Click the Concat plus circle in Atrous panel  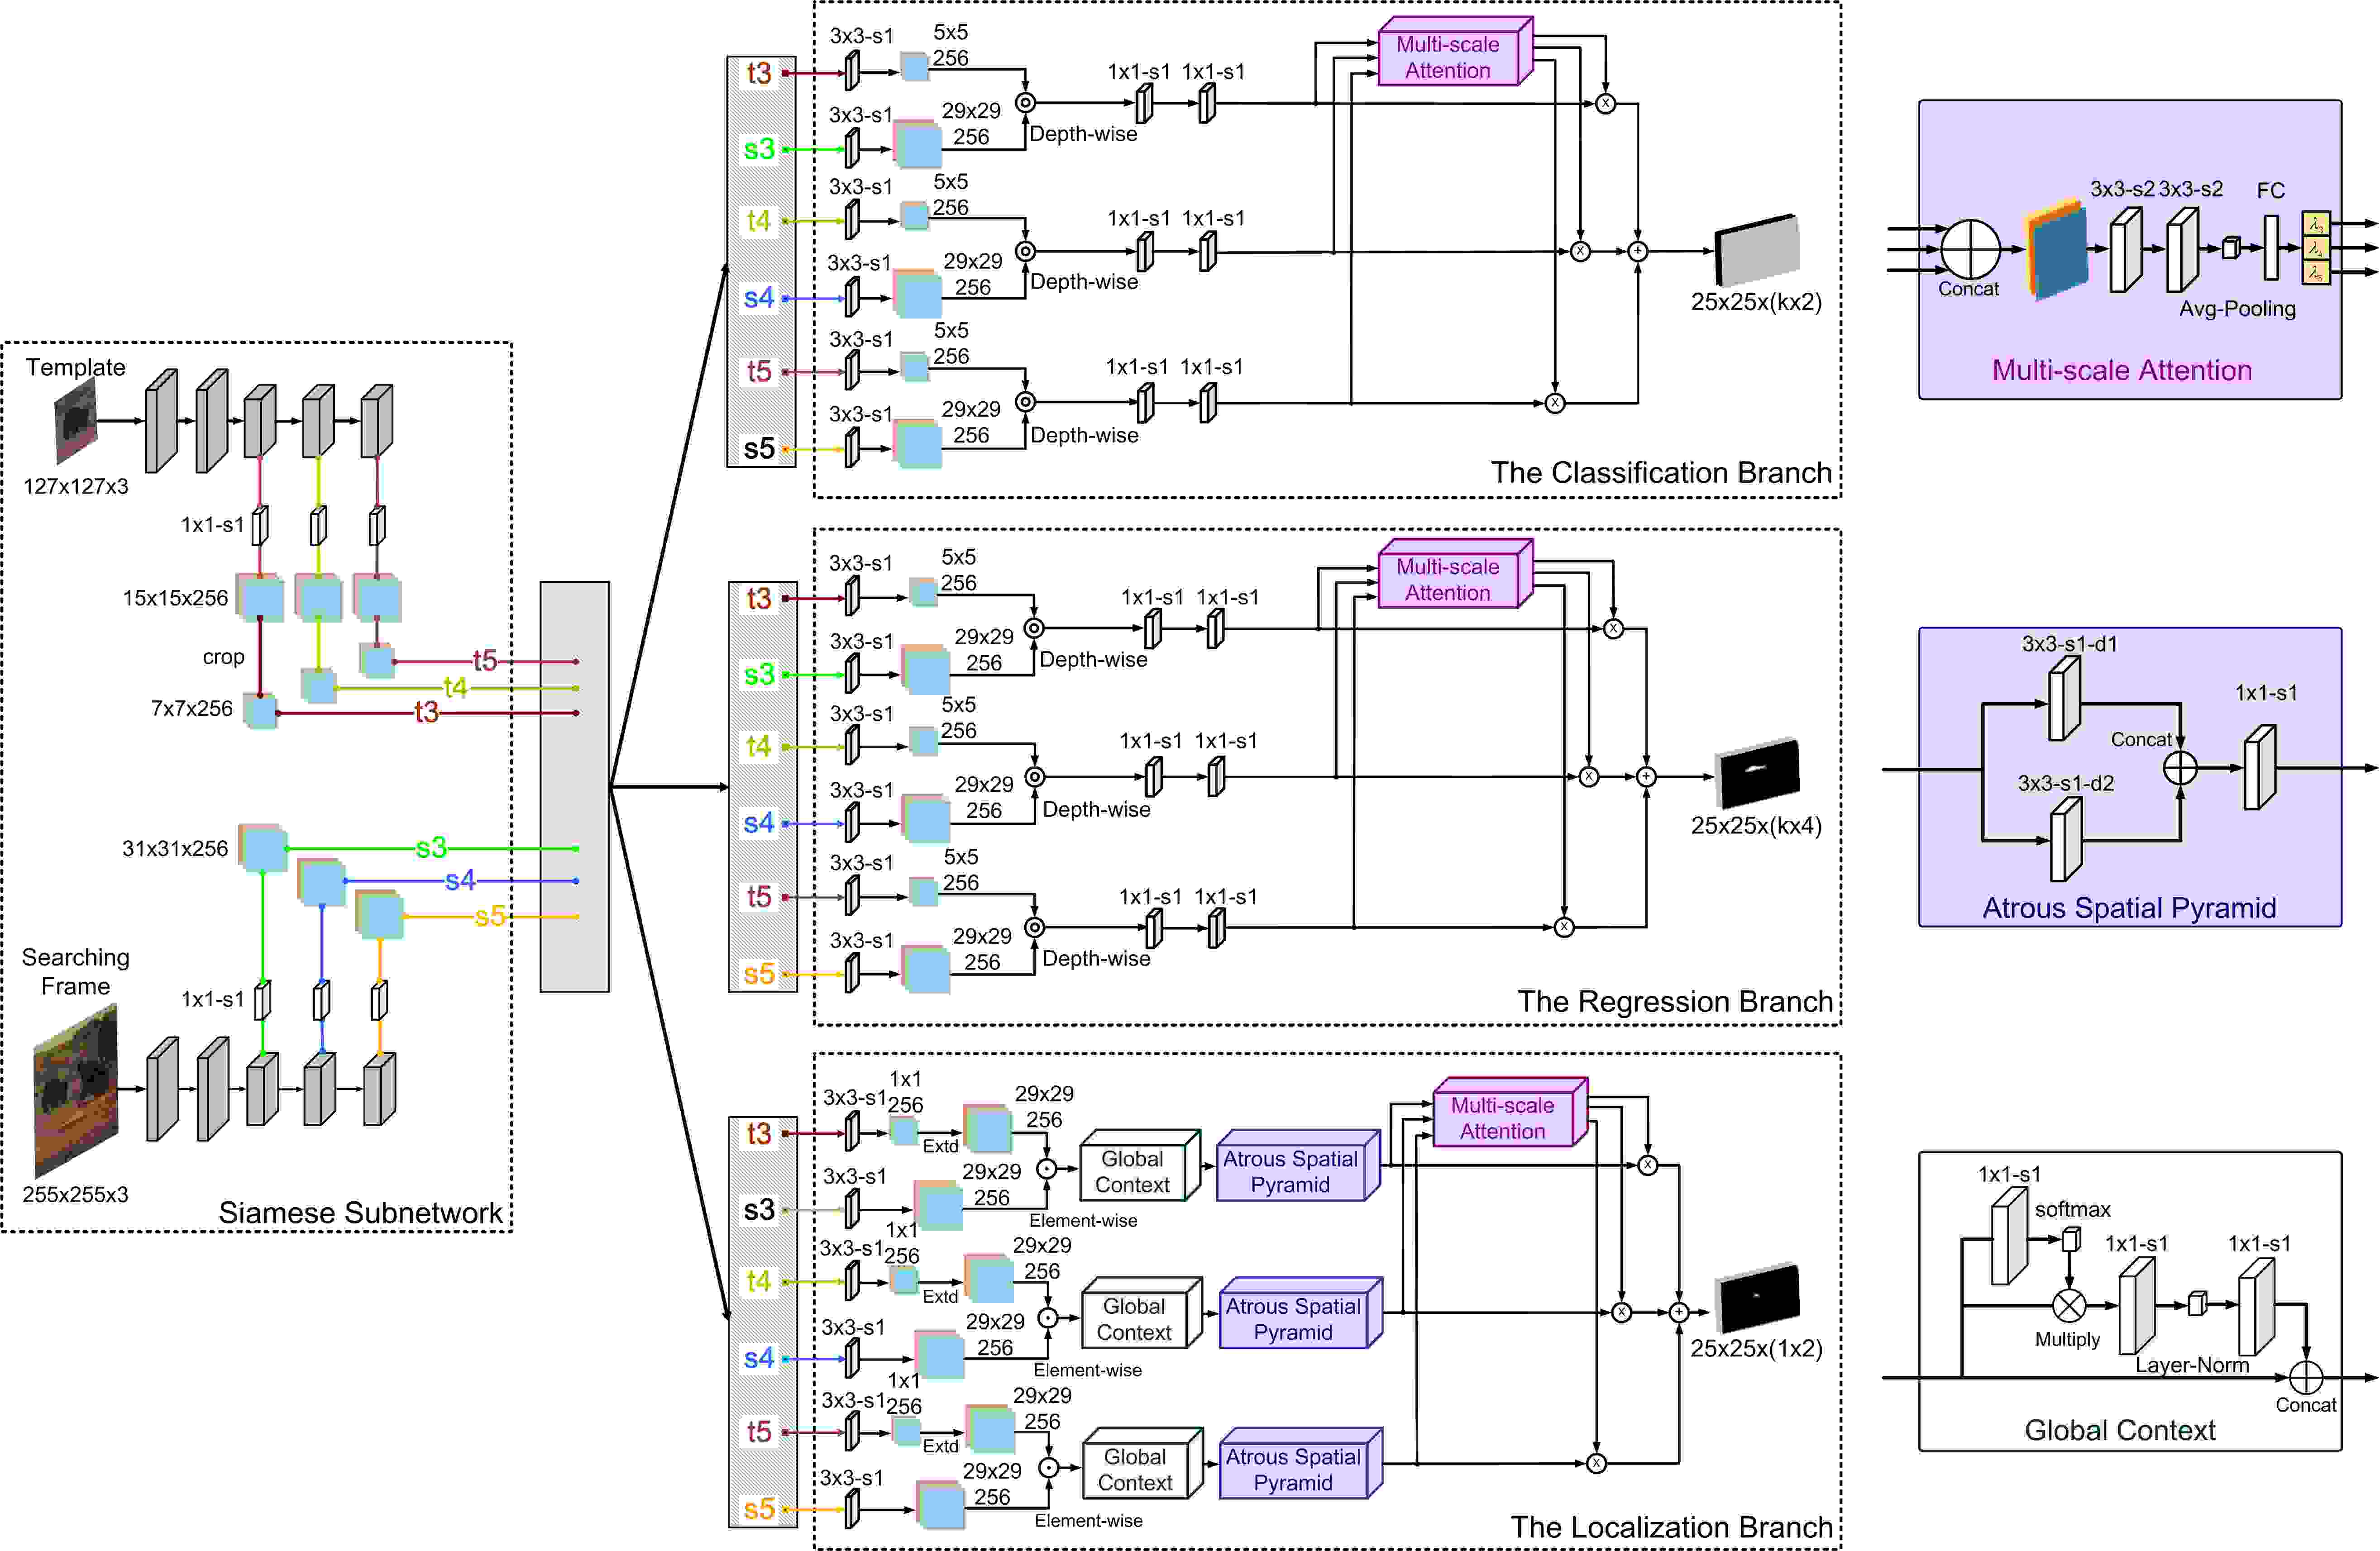tap(2180, 769)
